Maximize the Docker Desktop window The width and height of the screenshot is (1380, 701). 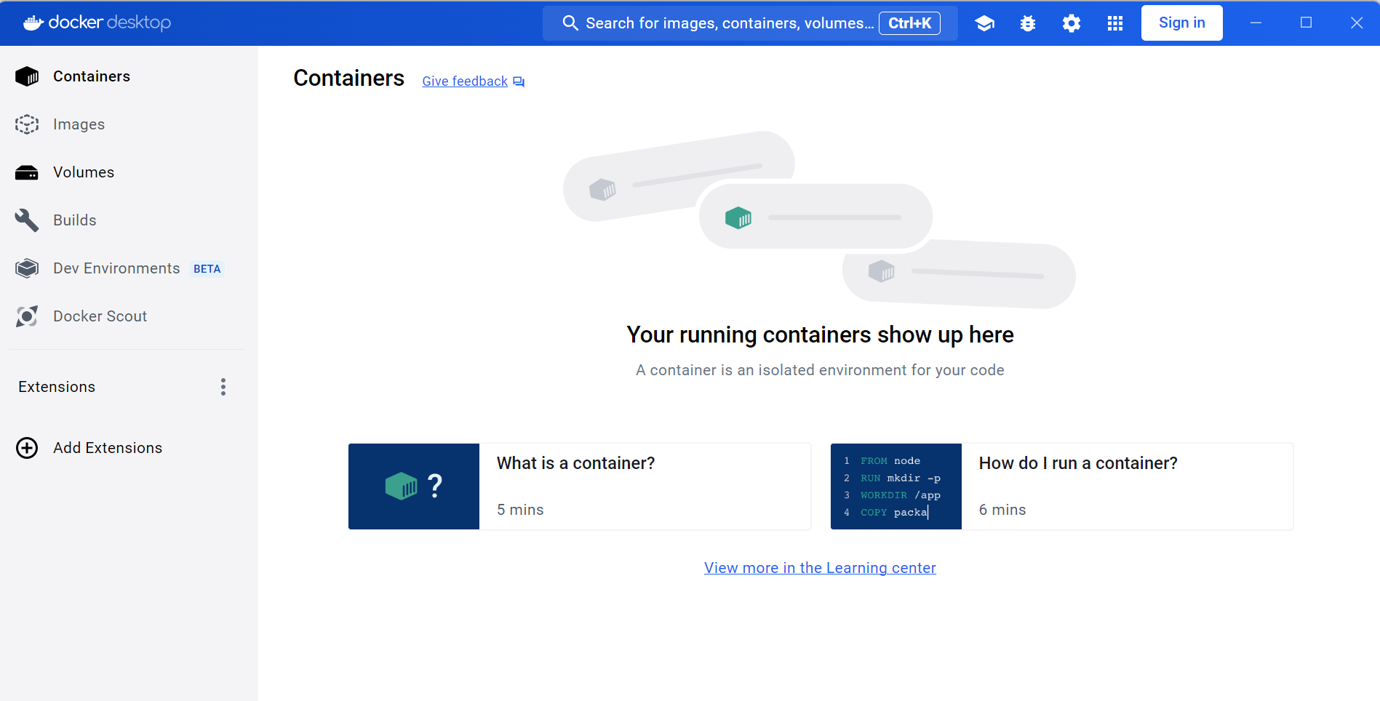coord(1306,23)
